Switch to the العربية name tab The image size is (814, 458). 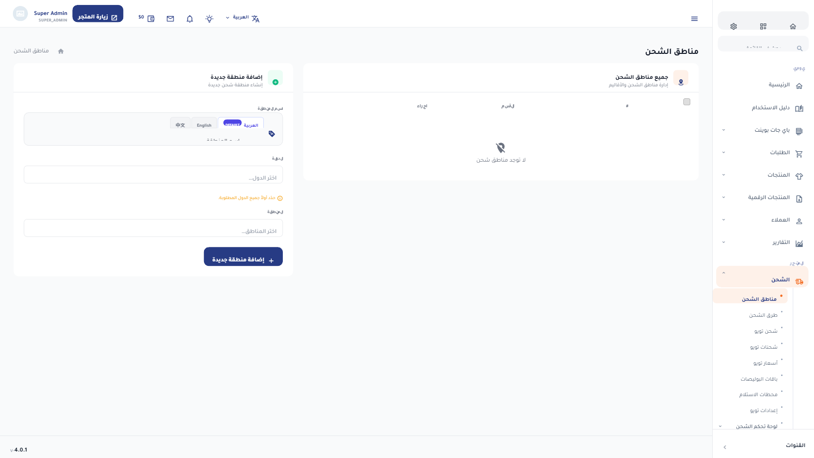(241, 123)
